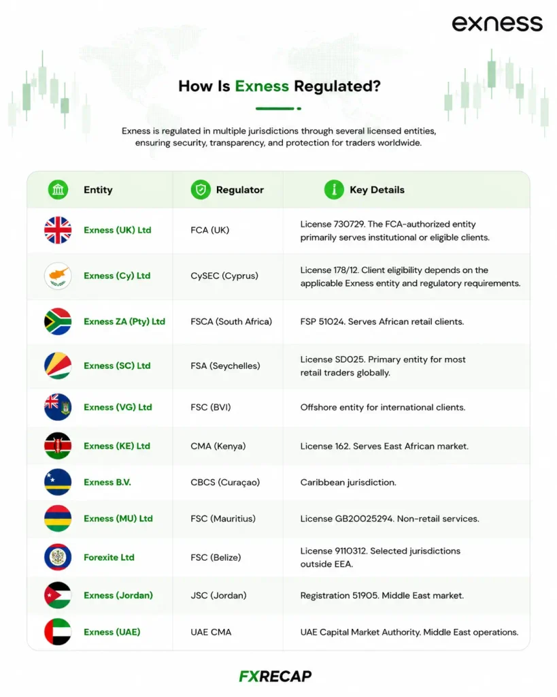The width and height of the screenshot is (557, 697).
Task: Click the exness logo at top
Action: (x=497, y=24)
